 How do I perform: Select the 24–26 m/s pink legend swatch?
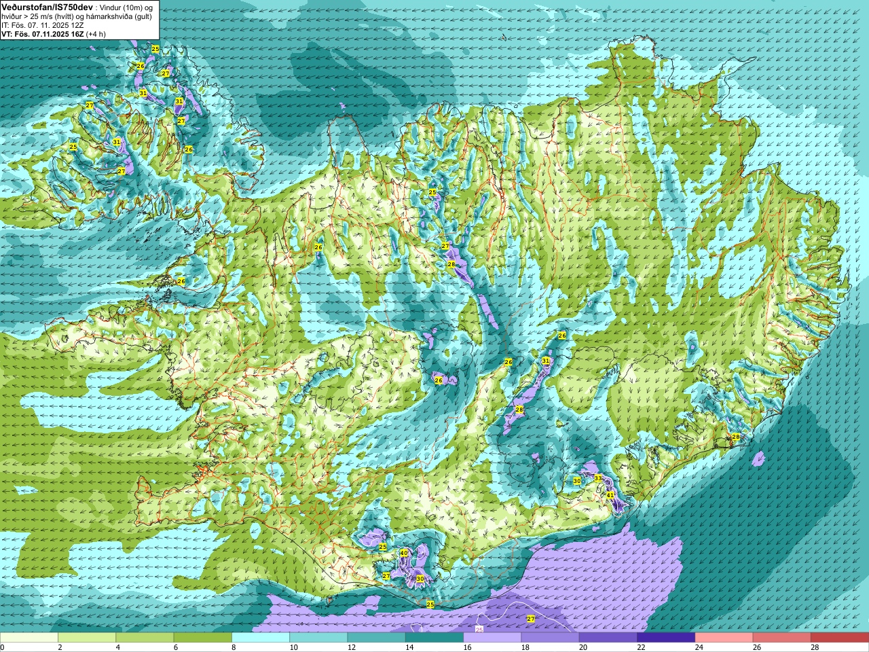tap(724, 638)
